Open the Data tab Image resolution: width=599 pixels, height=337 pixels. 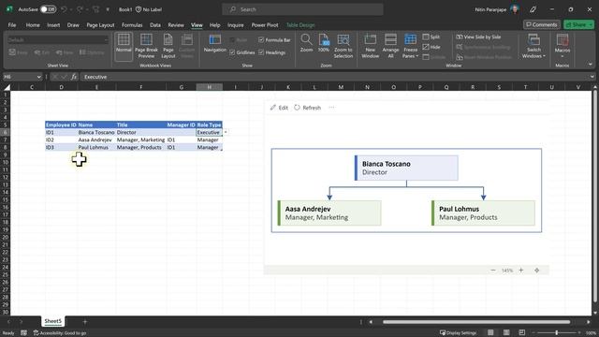point(155,25)
